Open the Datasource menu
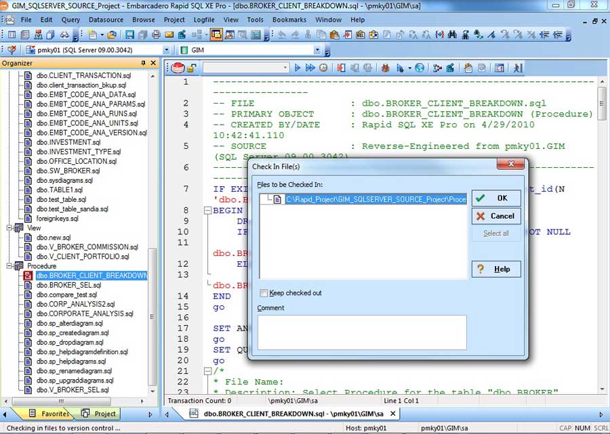 (106, 20)
